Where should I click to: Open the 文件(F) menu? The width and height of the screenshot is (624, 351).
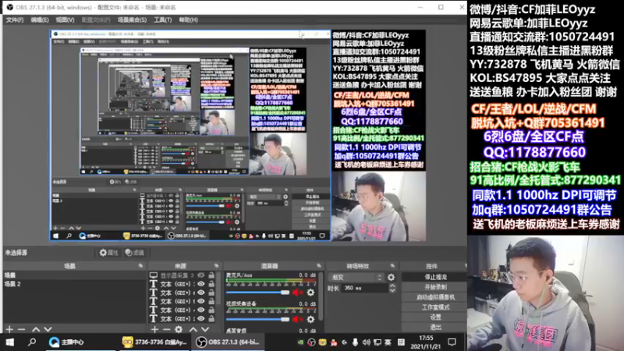15,20
